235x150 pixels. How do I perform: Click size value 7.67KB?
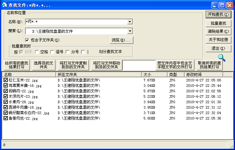coord(149,80)
